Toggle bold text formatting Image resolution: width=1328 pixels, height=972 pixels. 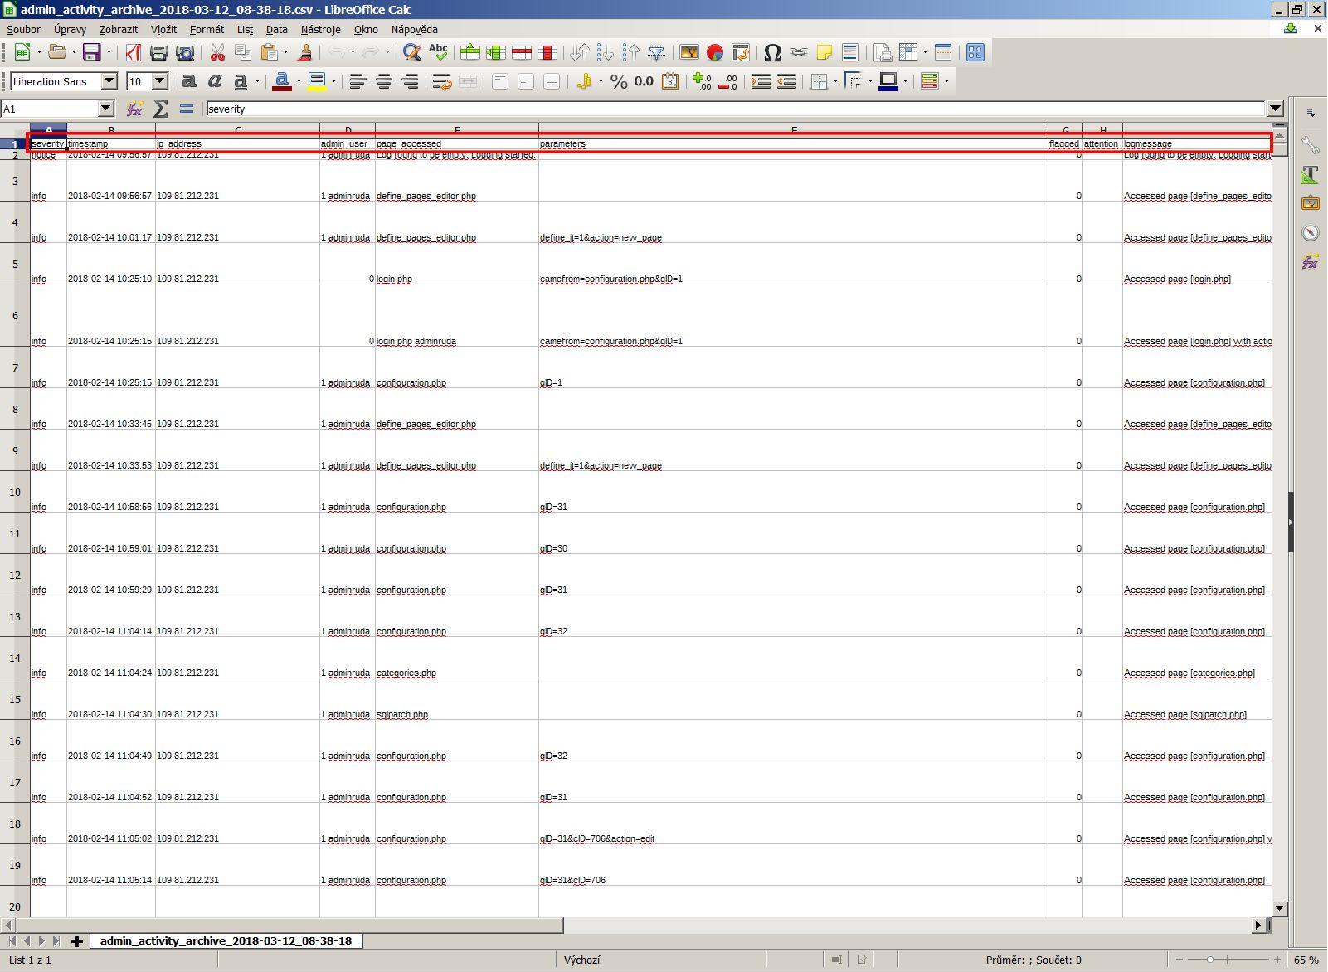(189, 81)
